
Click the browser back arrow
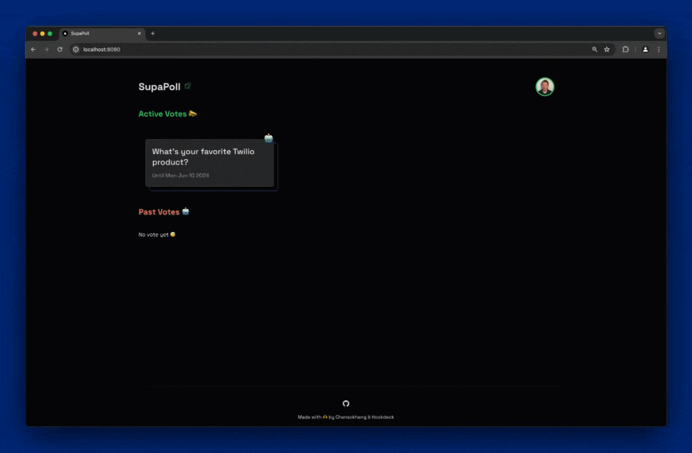click(x=33, y=50)
